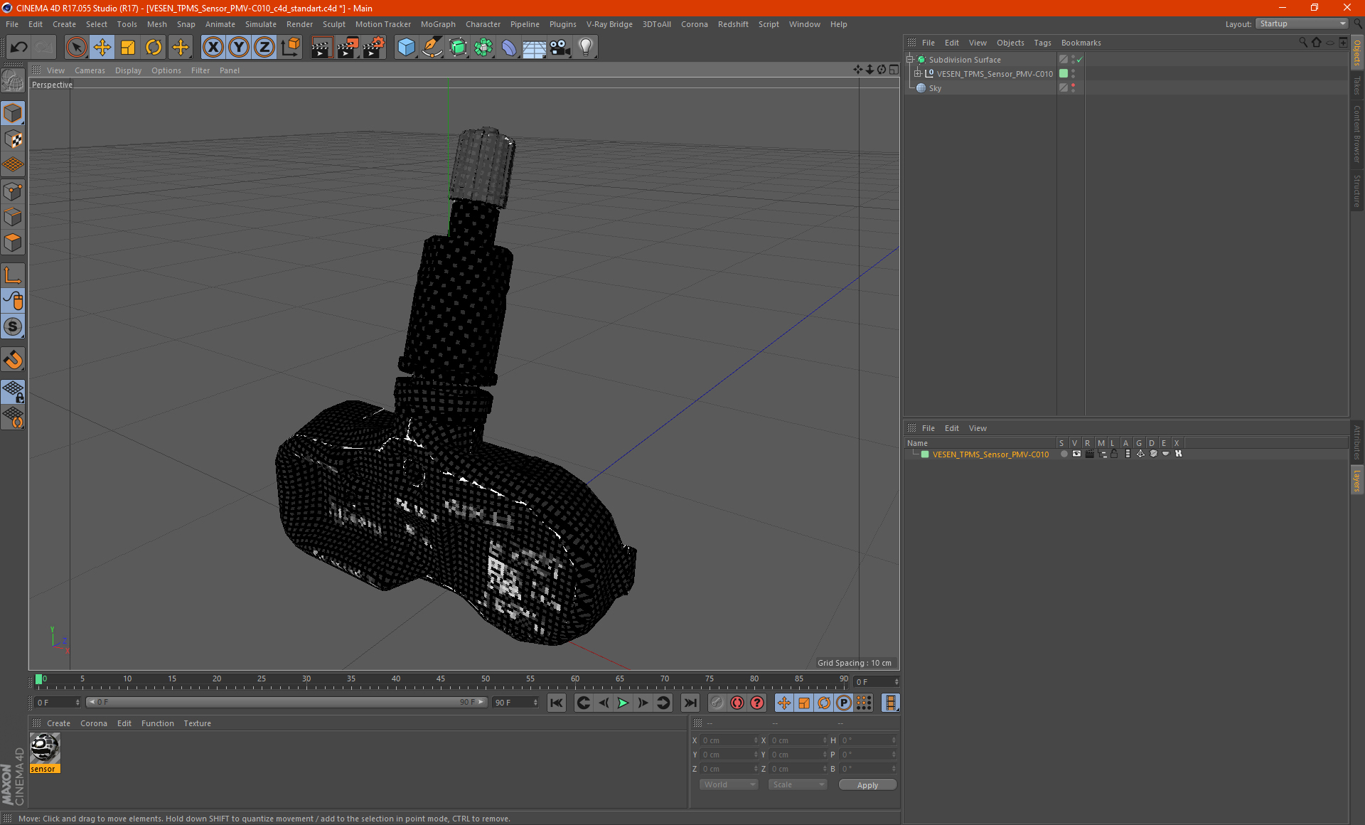
Task: Add a Subdivision Surface generator
Action: point(458,48)
